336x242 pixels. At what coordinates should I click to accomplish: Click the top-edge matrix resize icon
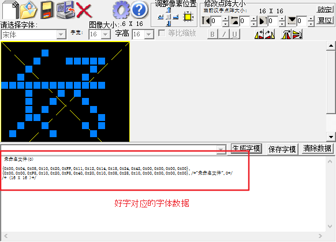point(235,21)
